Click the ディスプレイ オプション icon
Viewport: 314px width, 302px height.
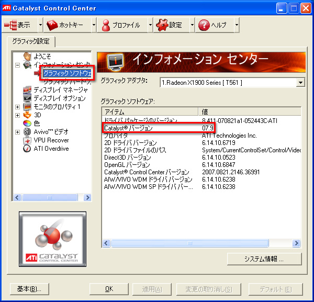tap(27, 98)
